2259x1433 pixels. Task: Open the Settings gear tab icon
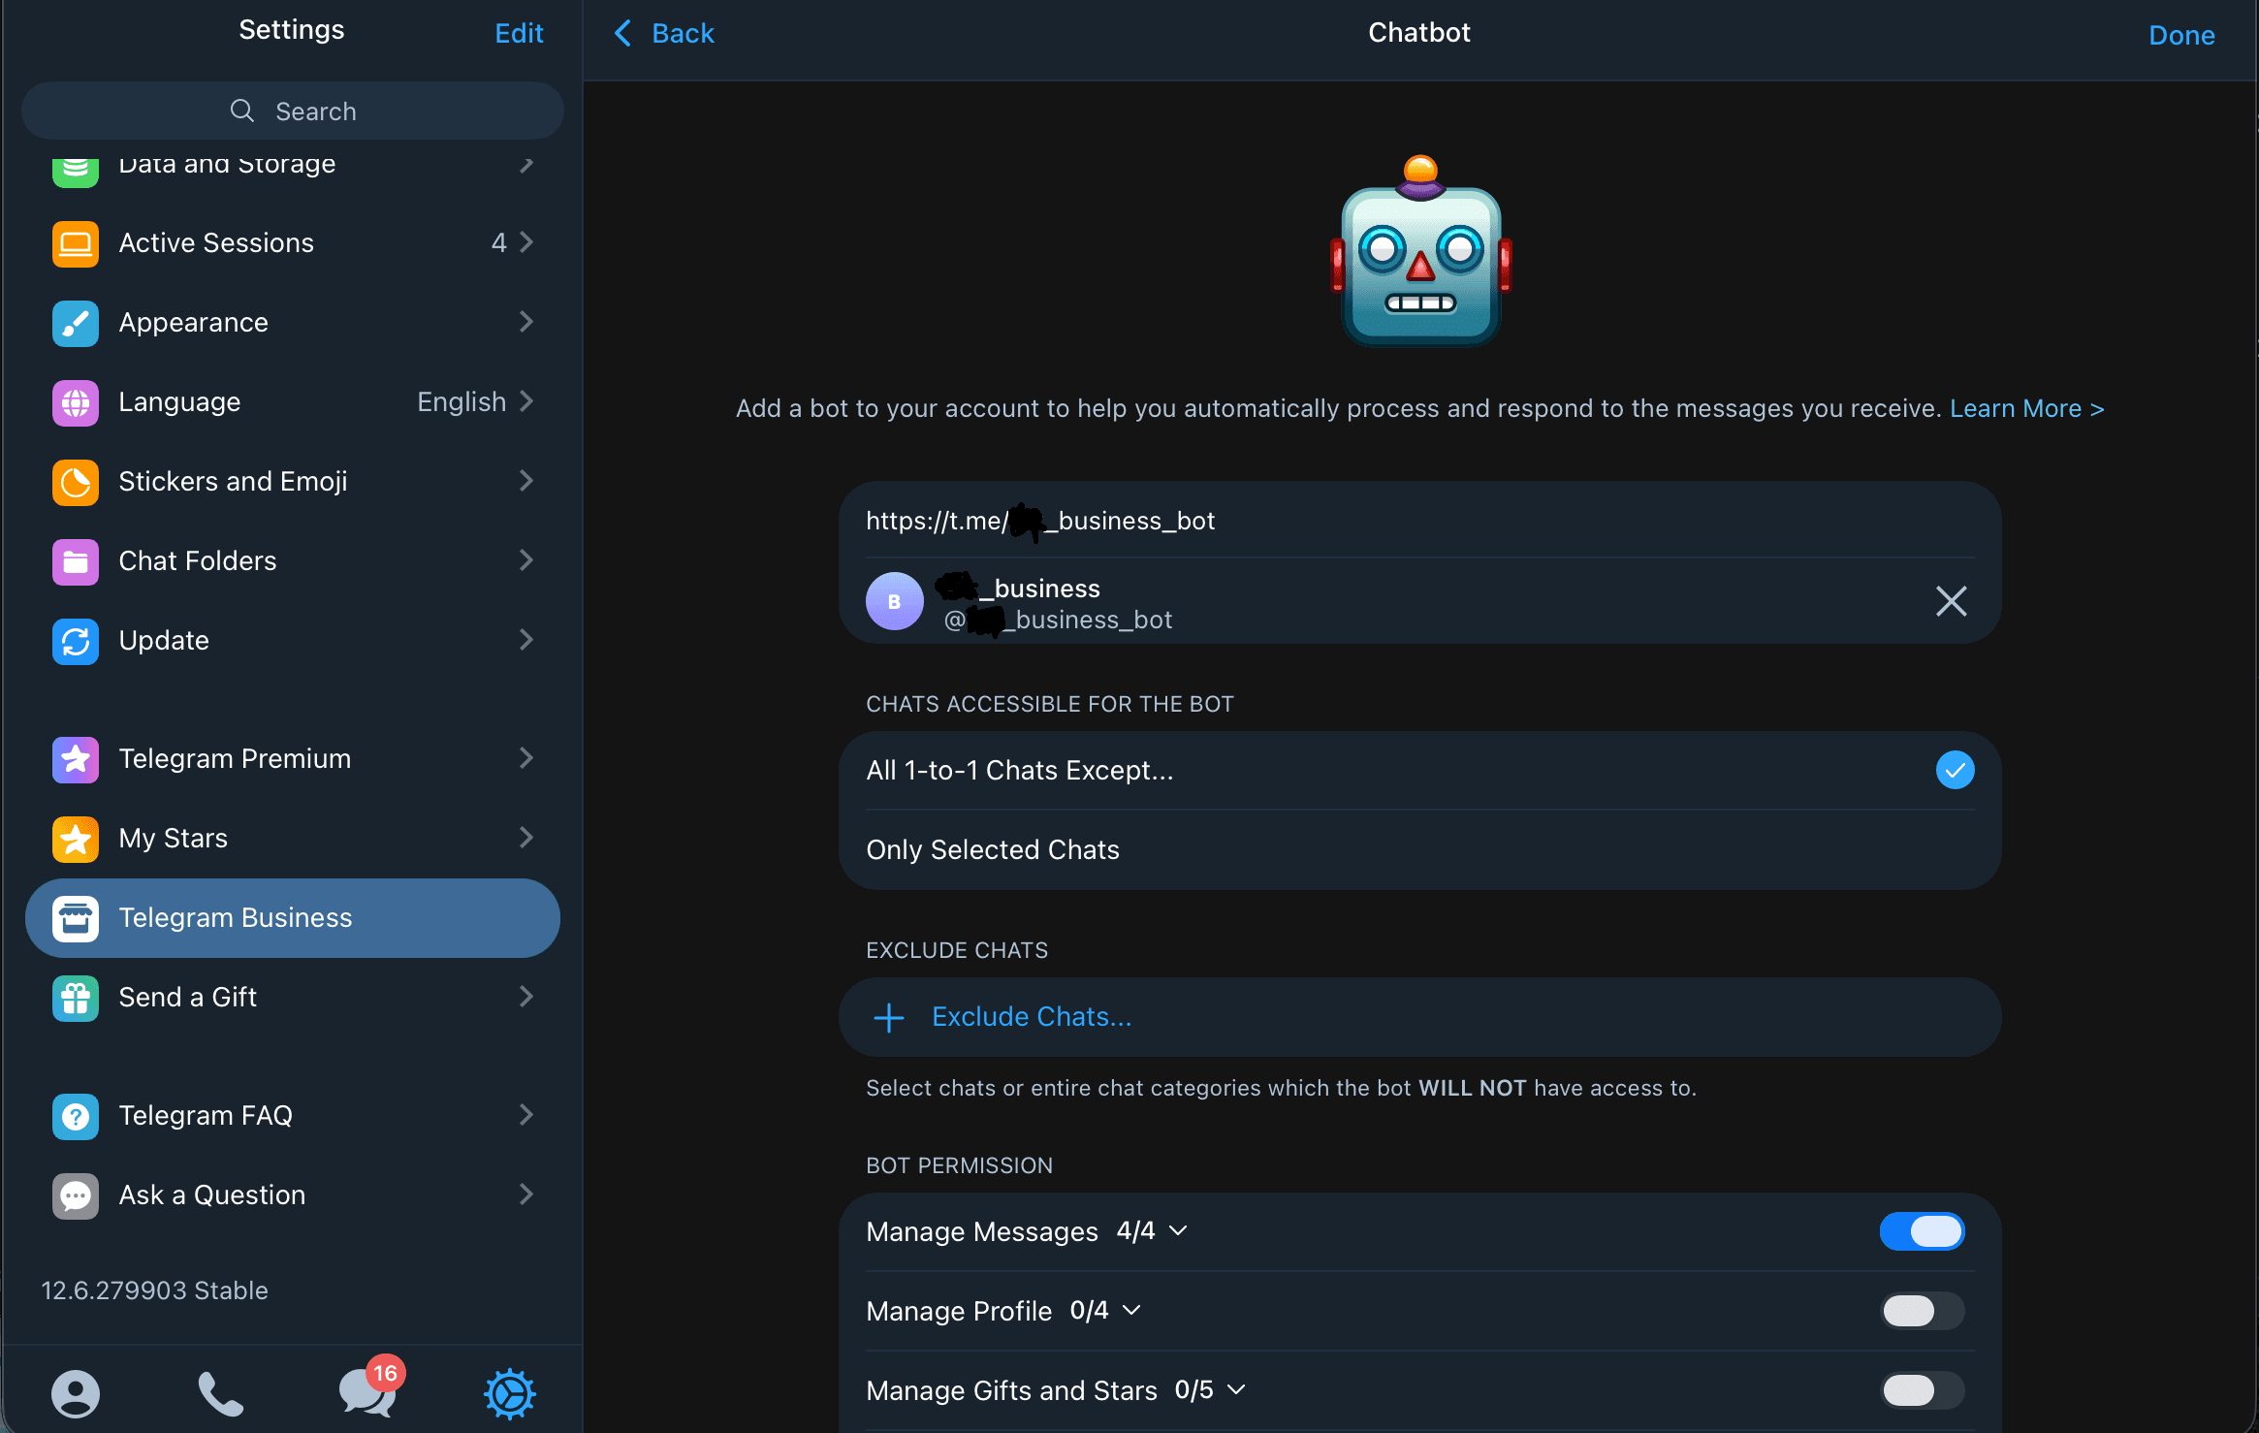[x=510, y=1393]
